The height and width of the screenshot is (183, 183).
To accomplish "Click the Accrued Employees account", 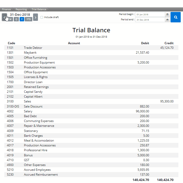I will pos(37,170).
